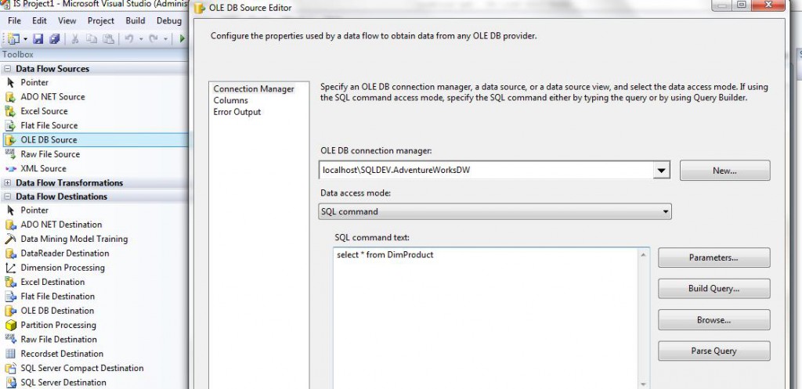This screenshot has height=389, width=802.
Task: Choose the XML Source toolbox item
Action: pyautogui.click(x=43, y=168)
